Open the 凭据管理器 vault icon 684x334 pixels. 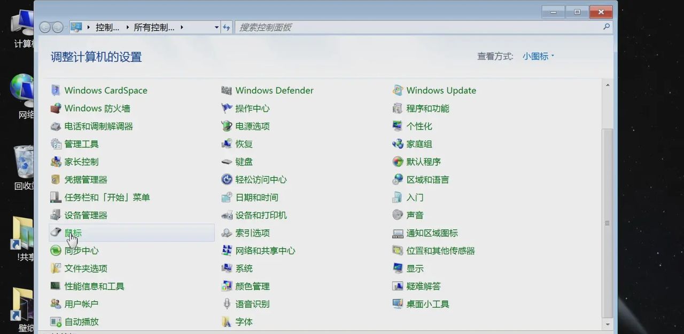coord(56,180)
